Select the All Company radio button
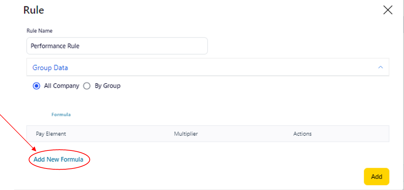The height and width of the screenshot is (190, 404). coord(37,86)
